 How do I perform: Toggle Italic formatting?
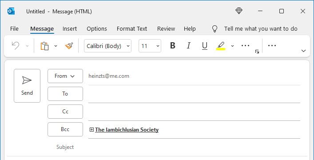click(x=188, y=46)
